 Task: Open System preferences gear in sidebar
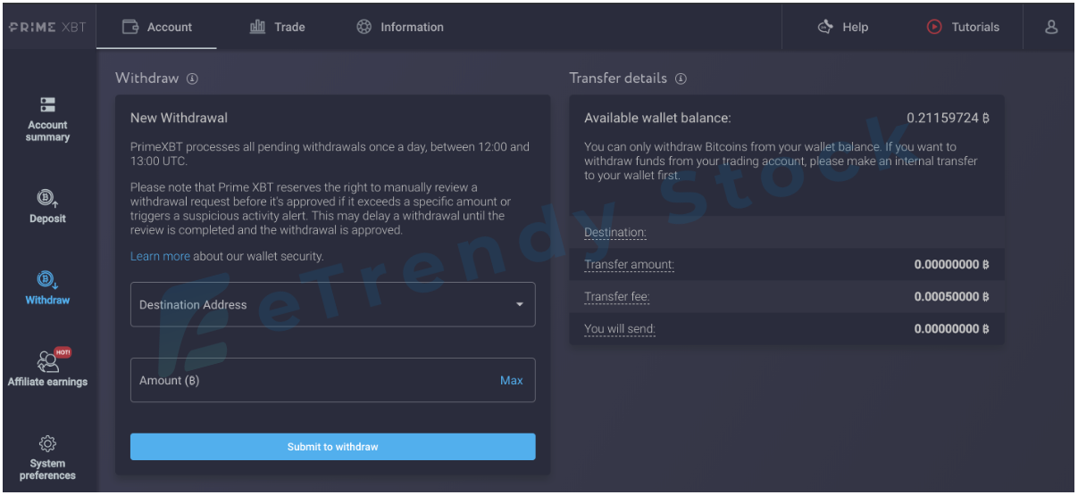47,458
